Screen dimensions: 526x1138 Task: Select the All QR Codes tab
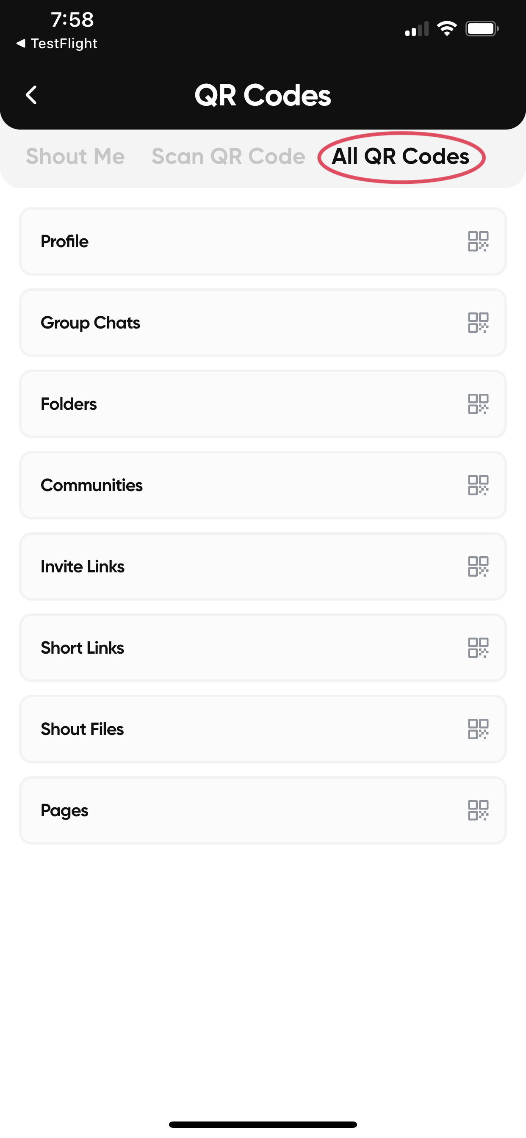pyautogui.click(x=401, y=156)
